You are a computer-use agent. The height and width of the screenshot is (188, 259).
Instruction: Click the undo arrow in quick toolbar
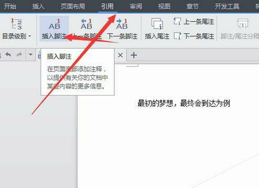(8, 55)
